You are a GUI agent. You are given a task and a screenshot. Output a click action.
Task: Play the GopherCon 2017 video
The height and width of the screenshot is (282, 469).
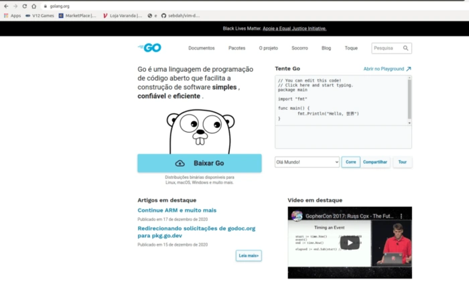point(349,242)
